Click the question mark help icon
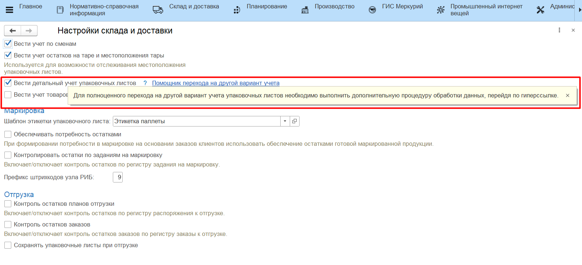The height and width of the screenshot is (265, 582). [x=145, y=83]
